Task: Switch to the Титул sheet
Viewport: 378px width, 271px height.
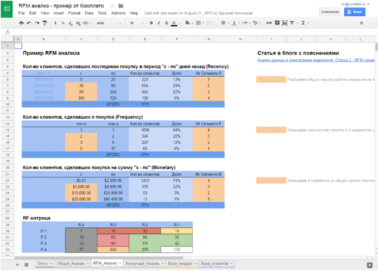Action: pos(43,264)
